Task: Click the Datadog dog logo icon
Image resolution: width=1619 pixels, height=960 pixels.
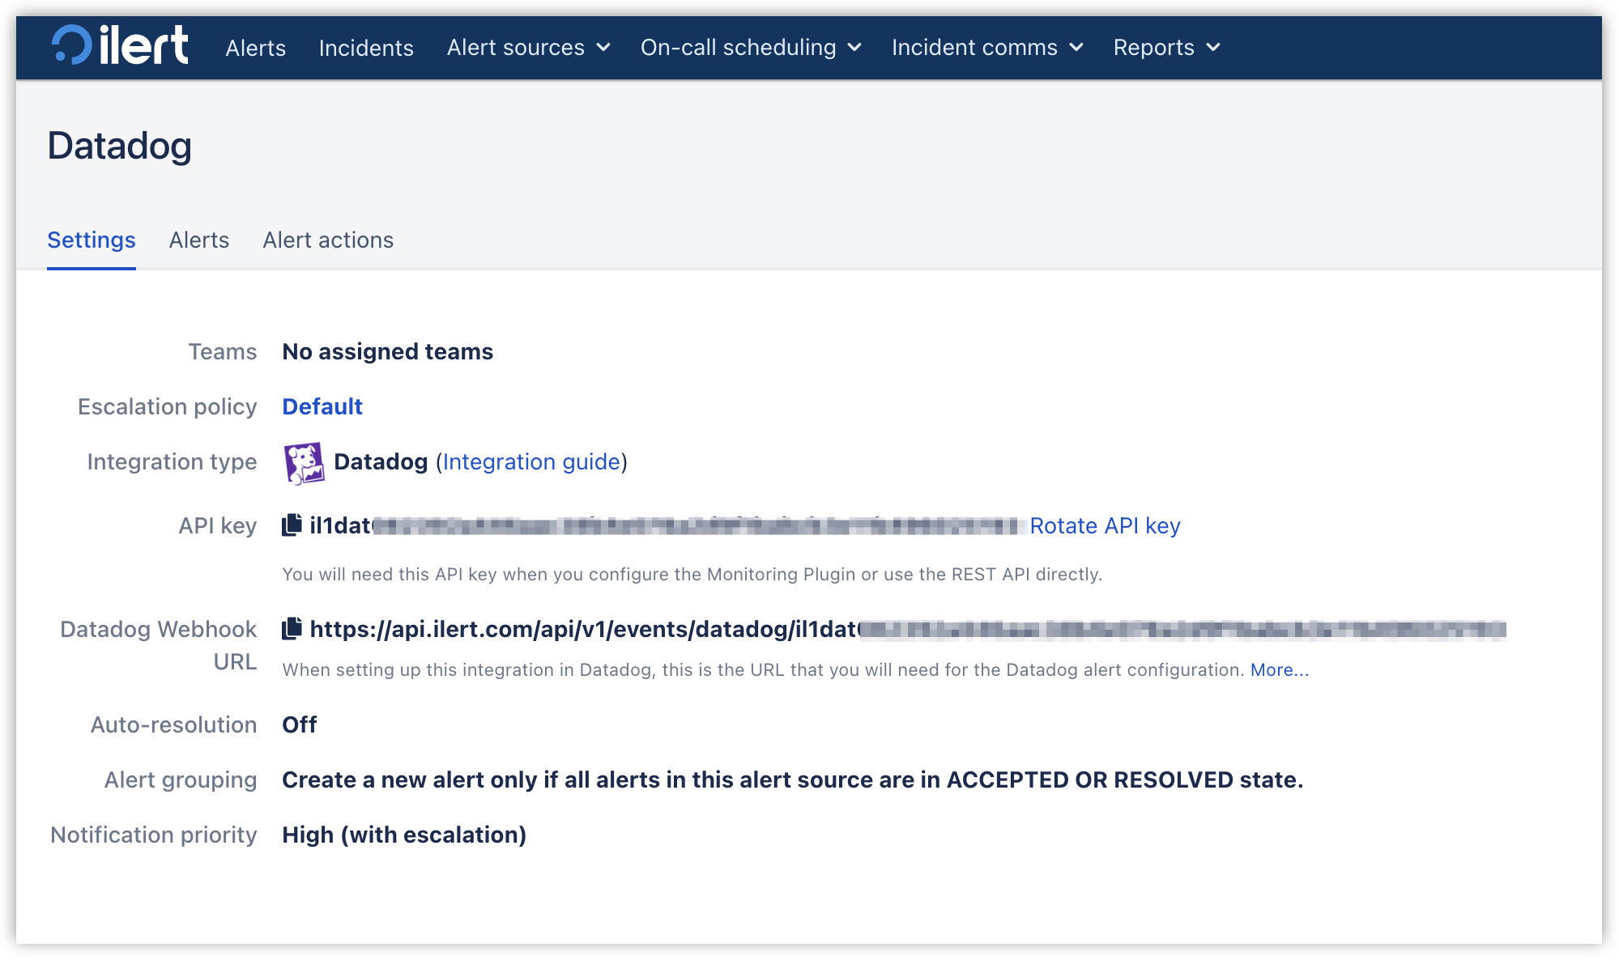Action: point(304,463)
